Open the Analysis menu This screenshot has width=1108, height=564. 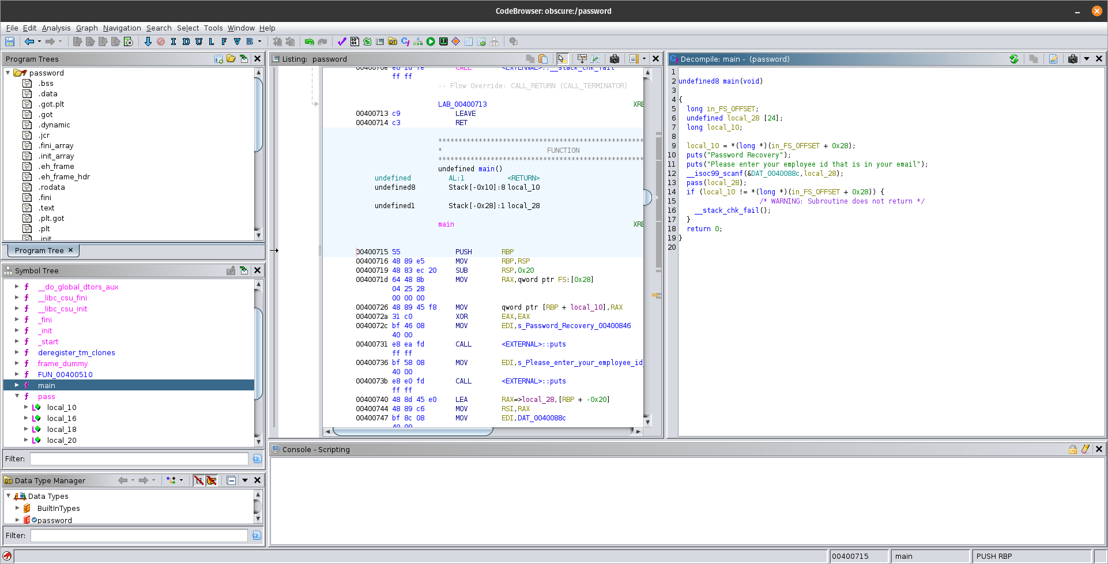(56, 28)
